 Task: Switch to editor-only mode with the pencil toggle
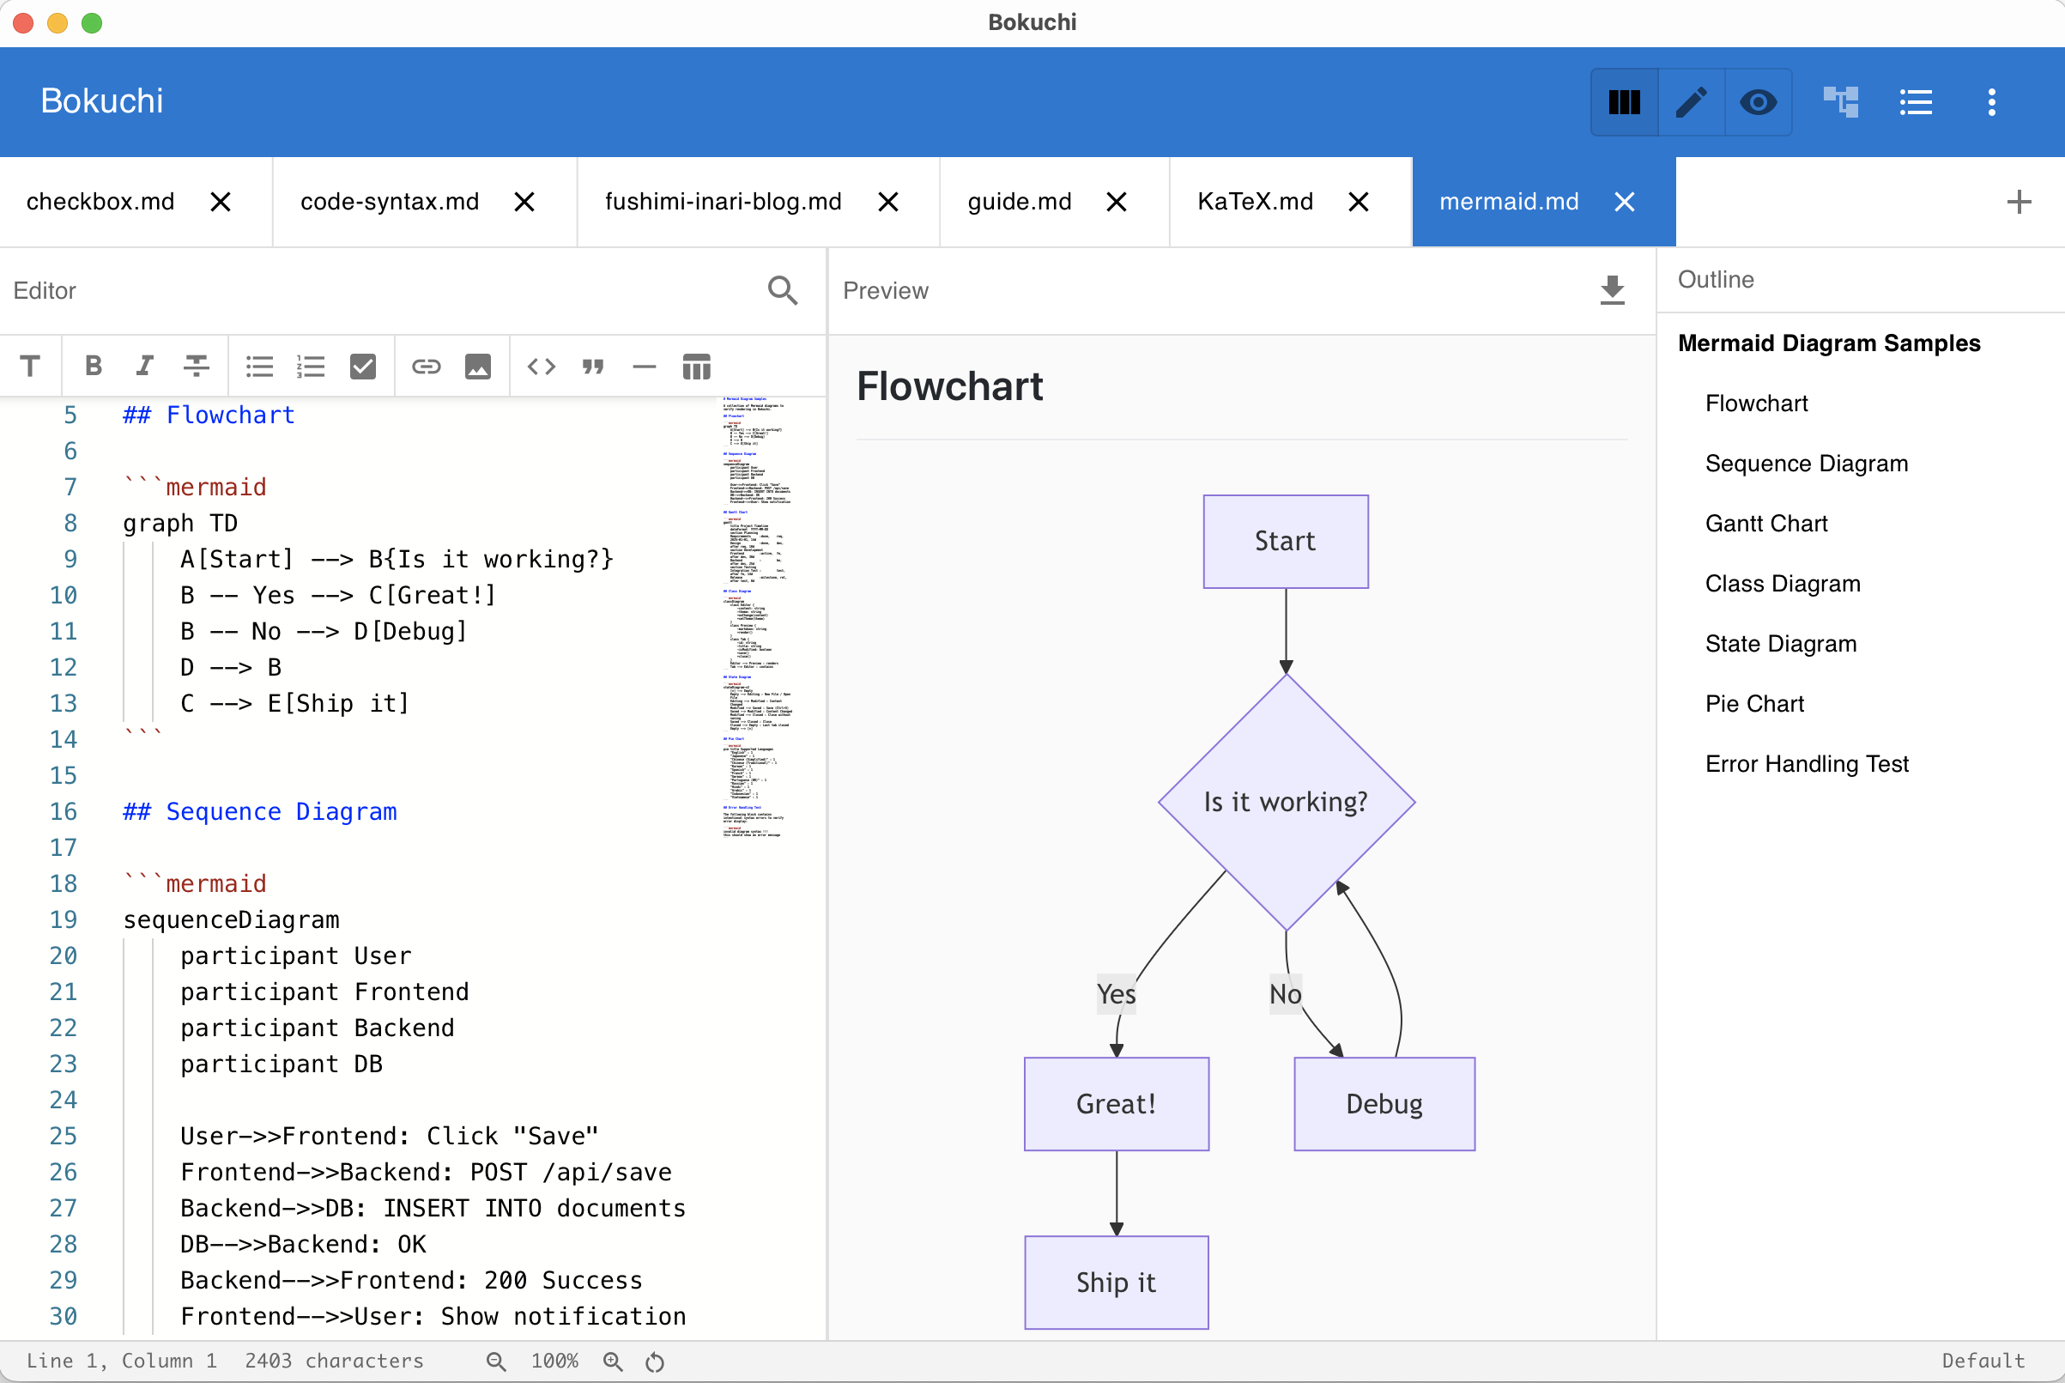pos(1690,102)
